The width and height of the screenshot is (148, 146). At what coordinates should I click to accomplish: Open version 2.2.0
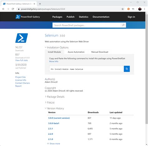click(x=51, y=134)
